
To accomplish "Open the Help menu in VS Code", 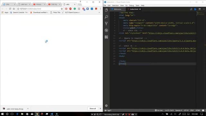I will 142,5.
